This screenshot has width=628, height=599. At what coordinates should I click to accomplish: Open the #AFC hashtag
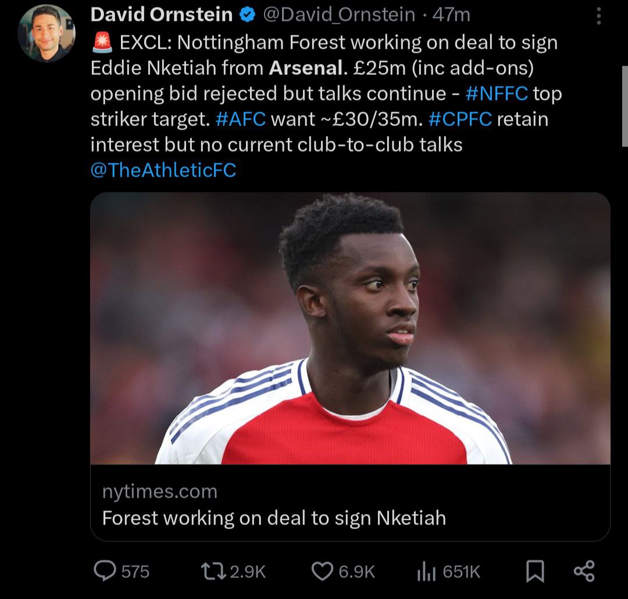(x=240, y=119)
